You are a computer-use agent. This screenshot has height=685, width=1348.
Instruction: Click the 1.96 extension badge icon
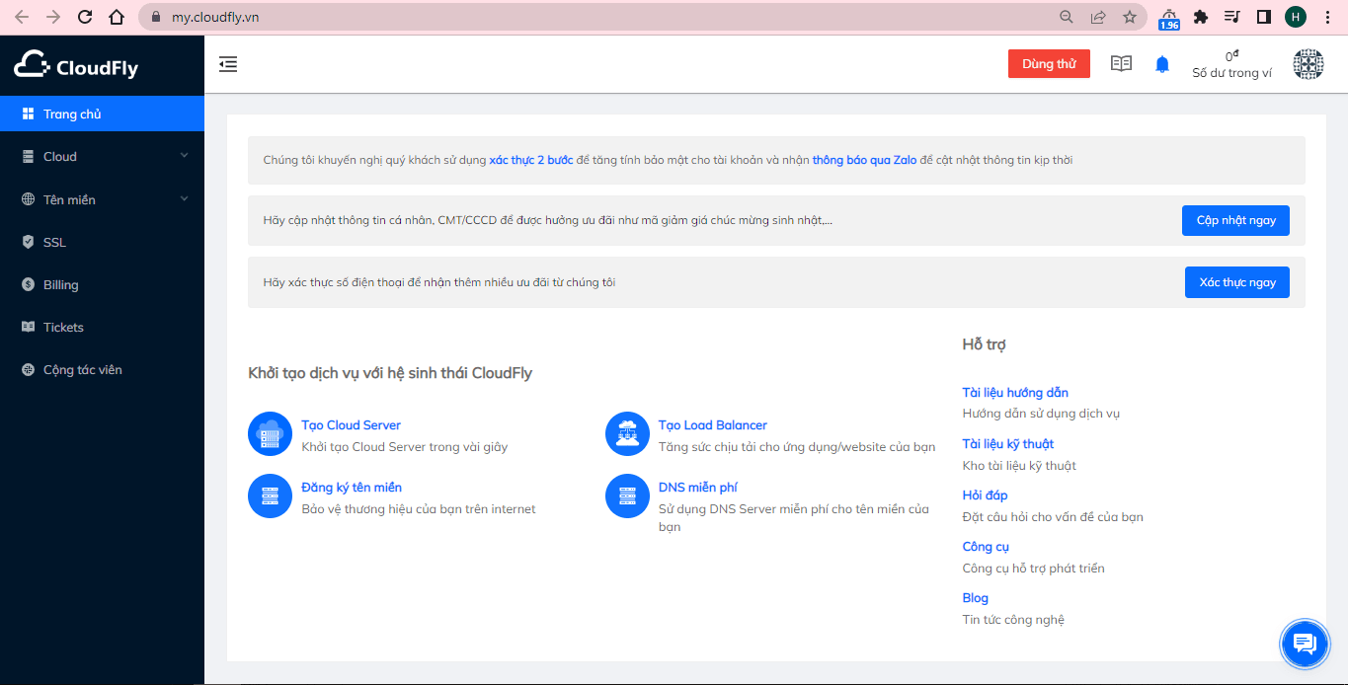tap(1169, 18)
